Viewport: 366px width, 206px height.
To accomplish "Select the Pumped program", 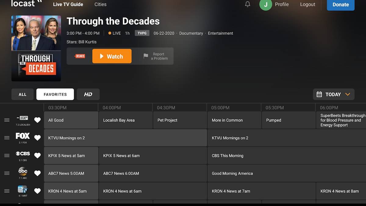I will [289, 120].
